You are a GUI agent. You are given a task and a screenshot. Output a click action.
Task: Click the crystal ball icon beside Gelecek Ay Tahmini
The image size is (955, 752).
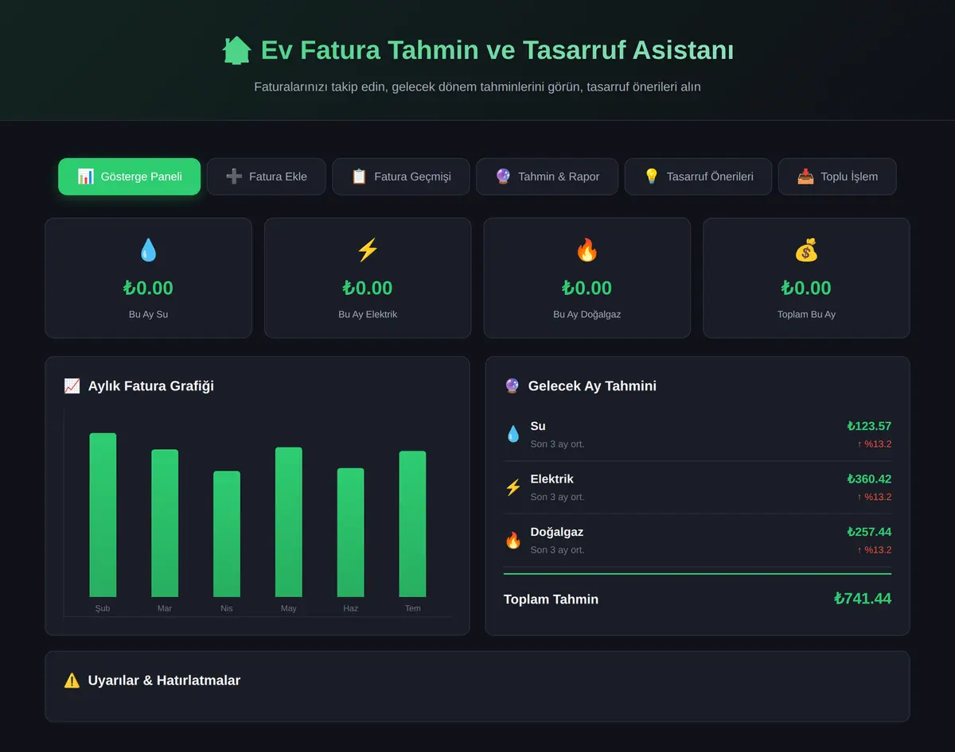(512, 386)
